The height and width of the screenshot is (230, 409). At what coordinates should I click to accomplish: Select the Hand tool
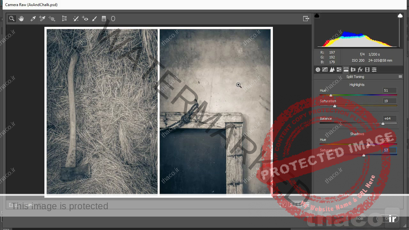21,19
